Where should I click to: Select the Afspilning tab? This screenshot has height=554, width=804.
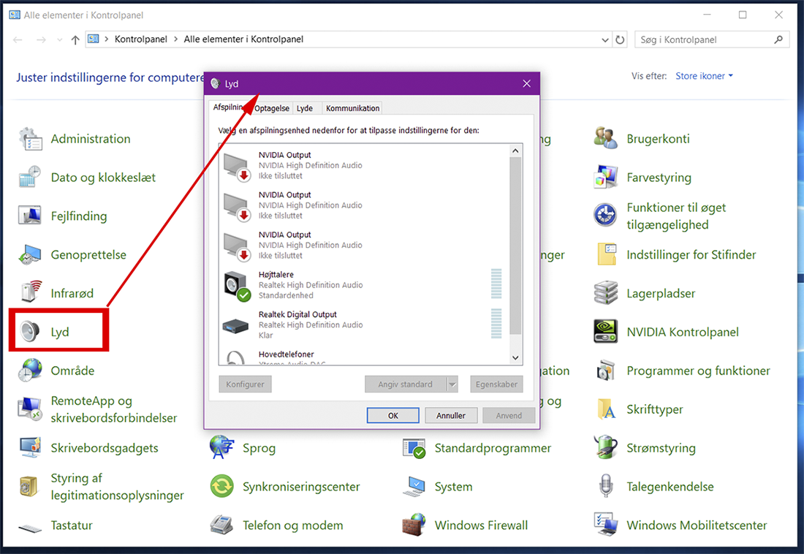[228, 107]
